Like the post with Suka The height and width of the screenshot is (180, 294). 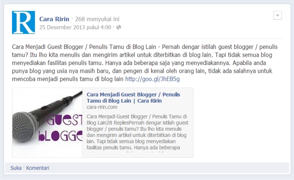point(16,168)
